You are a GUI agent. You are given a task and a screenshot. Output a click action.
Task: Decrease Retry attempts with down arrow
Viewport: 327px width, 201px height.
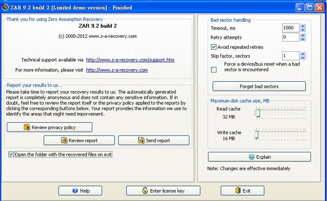[303, 39]
